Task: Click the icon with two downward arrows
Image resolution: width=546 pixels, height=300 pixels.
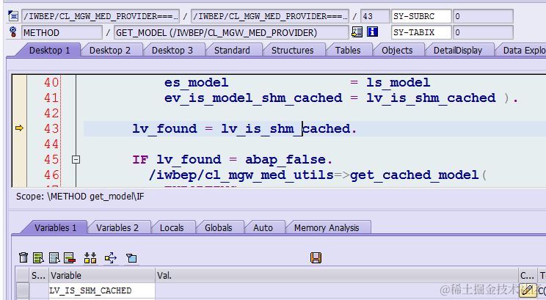Action: click(90, 257)
